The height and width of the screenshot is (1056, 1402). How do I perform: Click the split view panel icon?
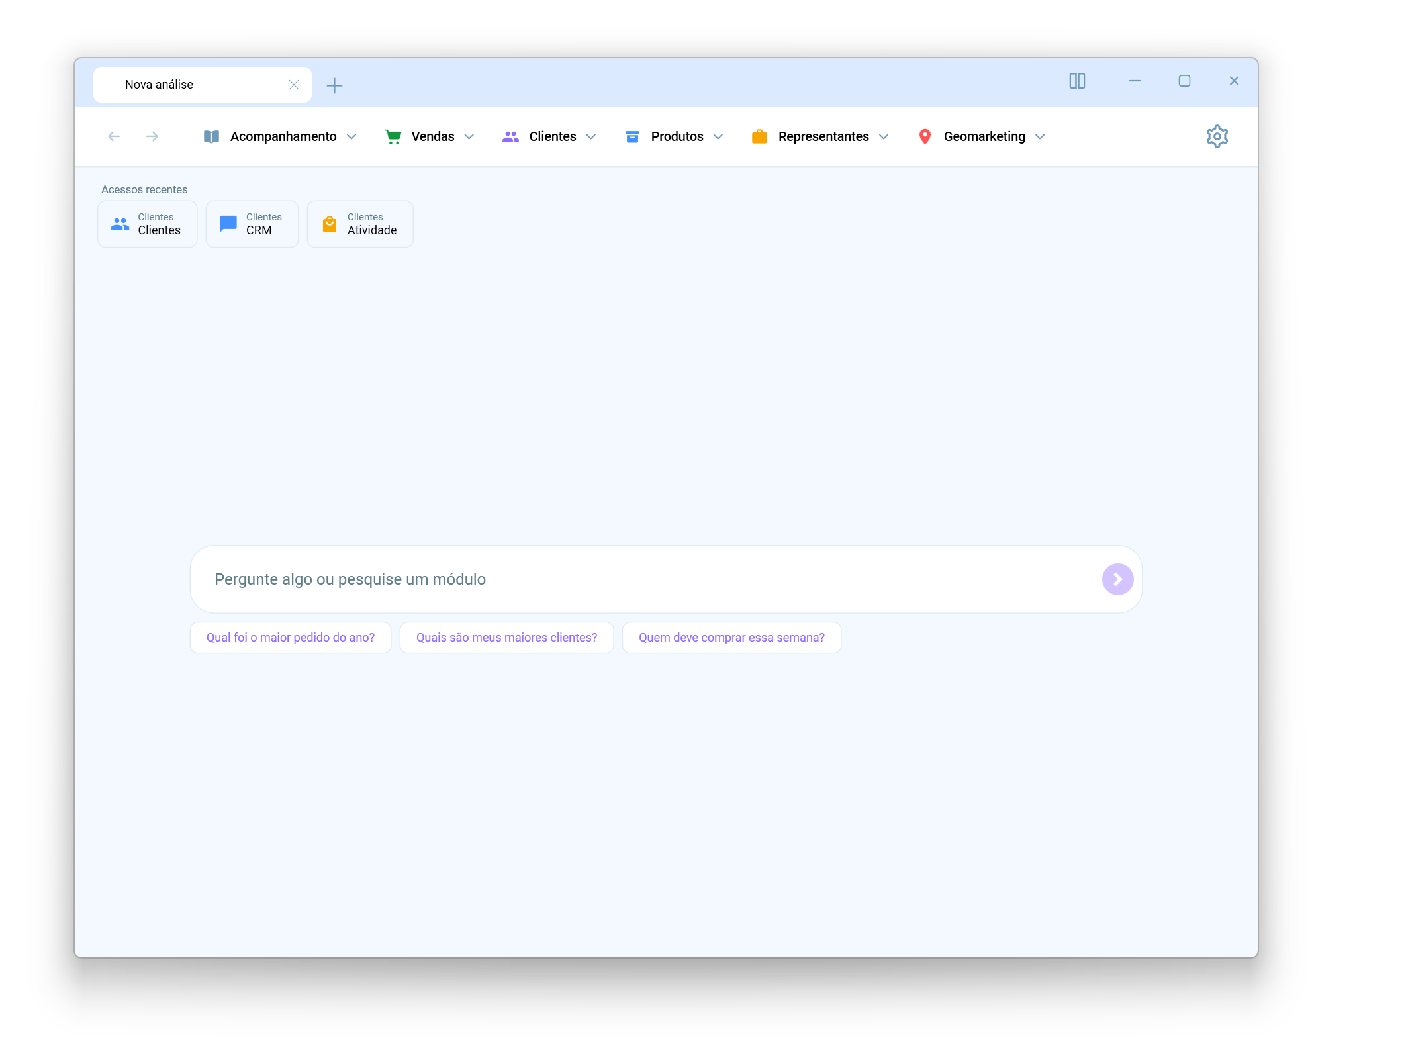click(1077, 81)
